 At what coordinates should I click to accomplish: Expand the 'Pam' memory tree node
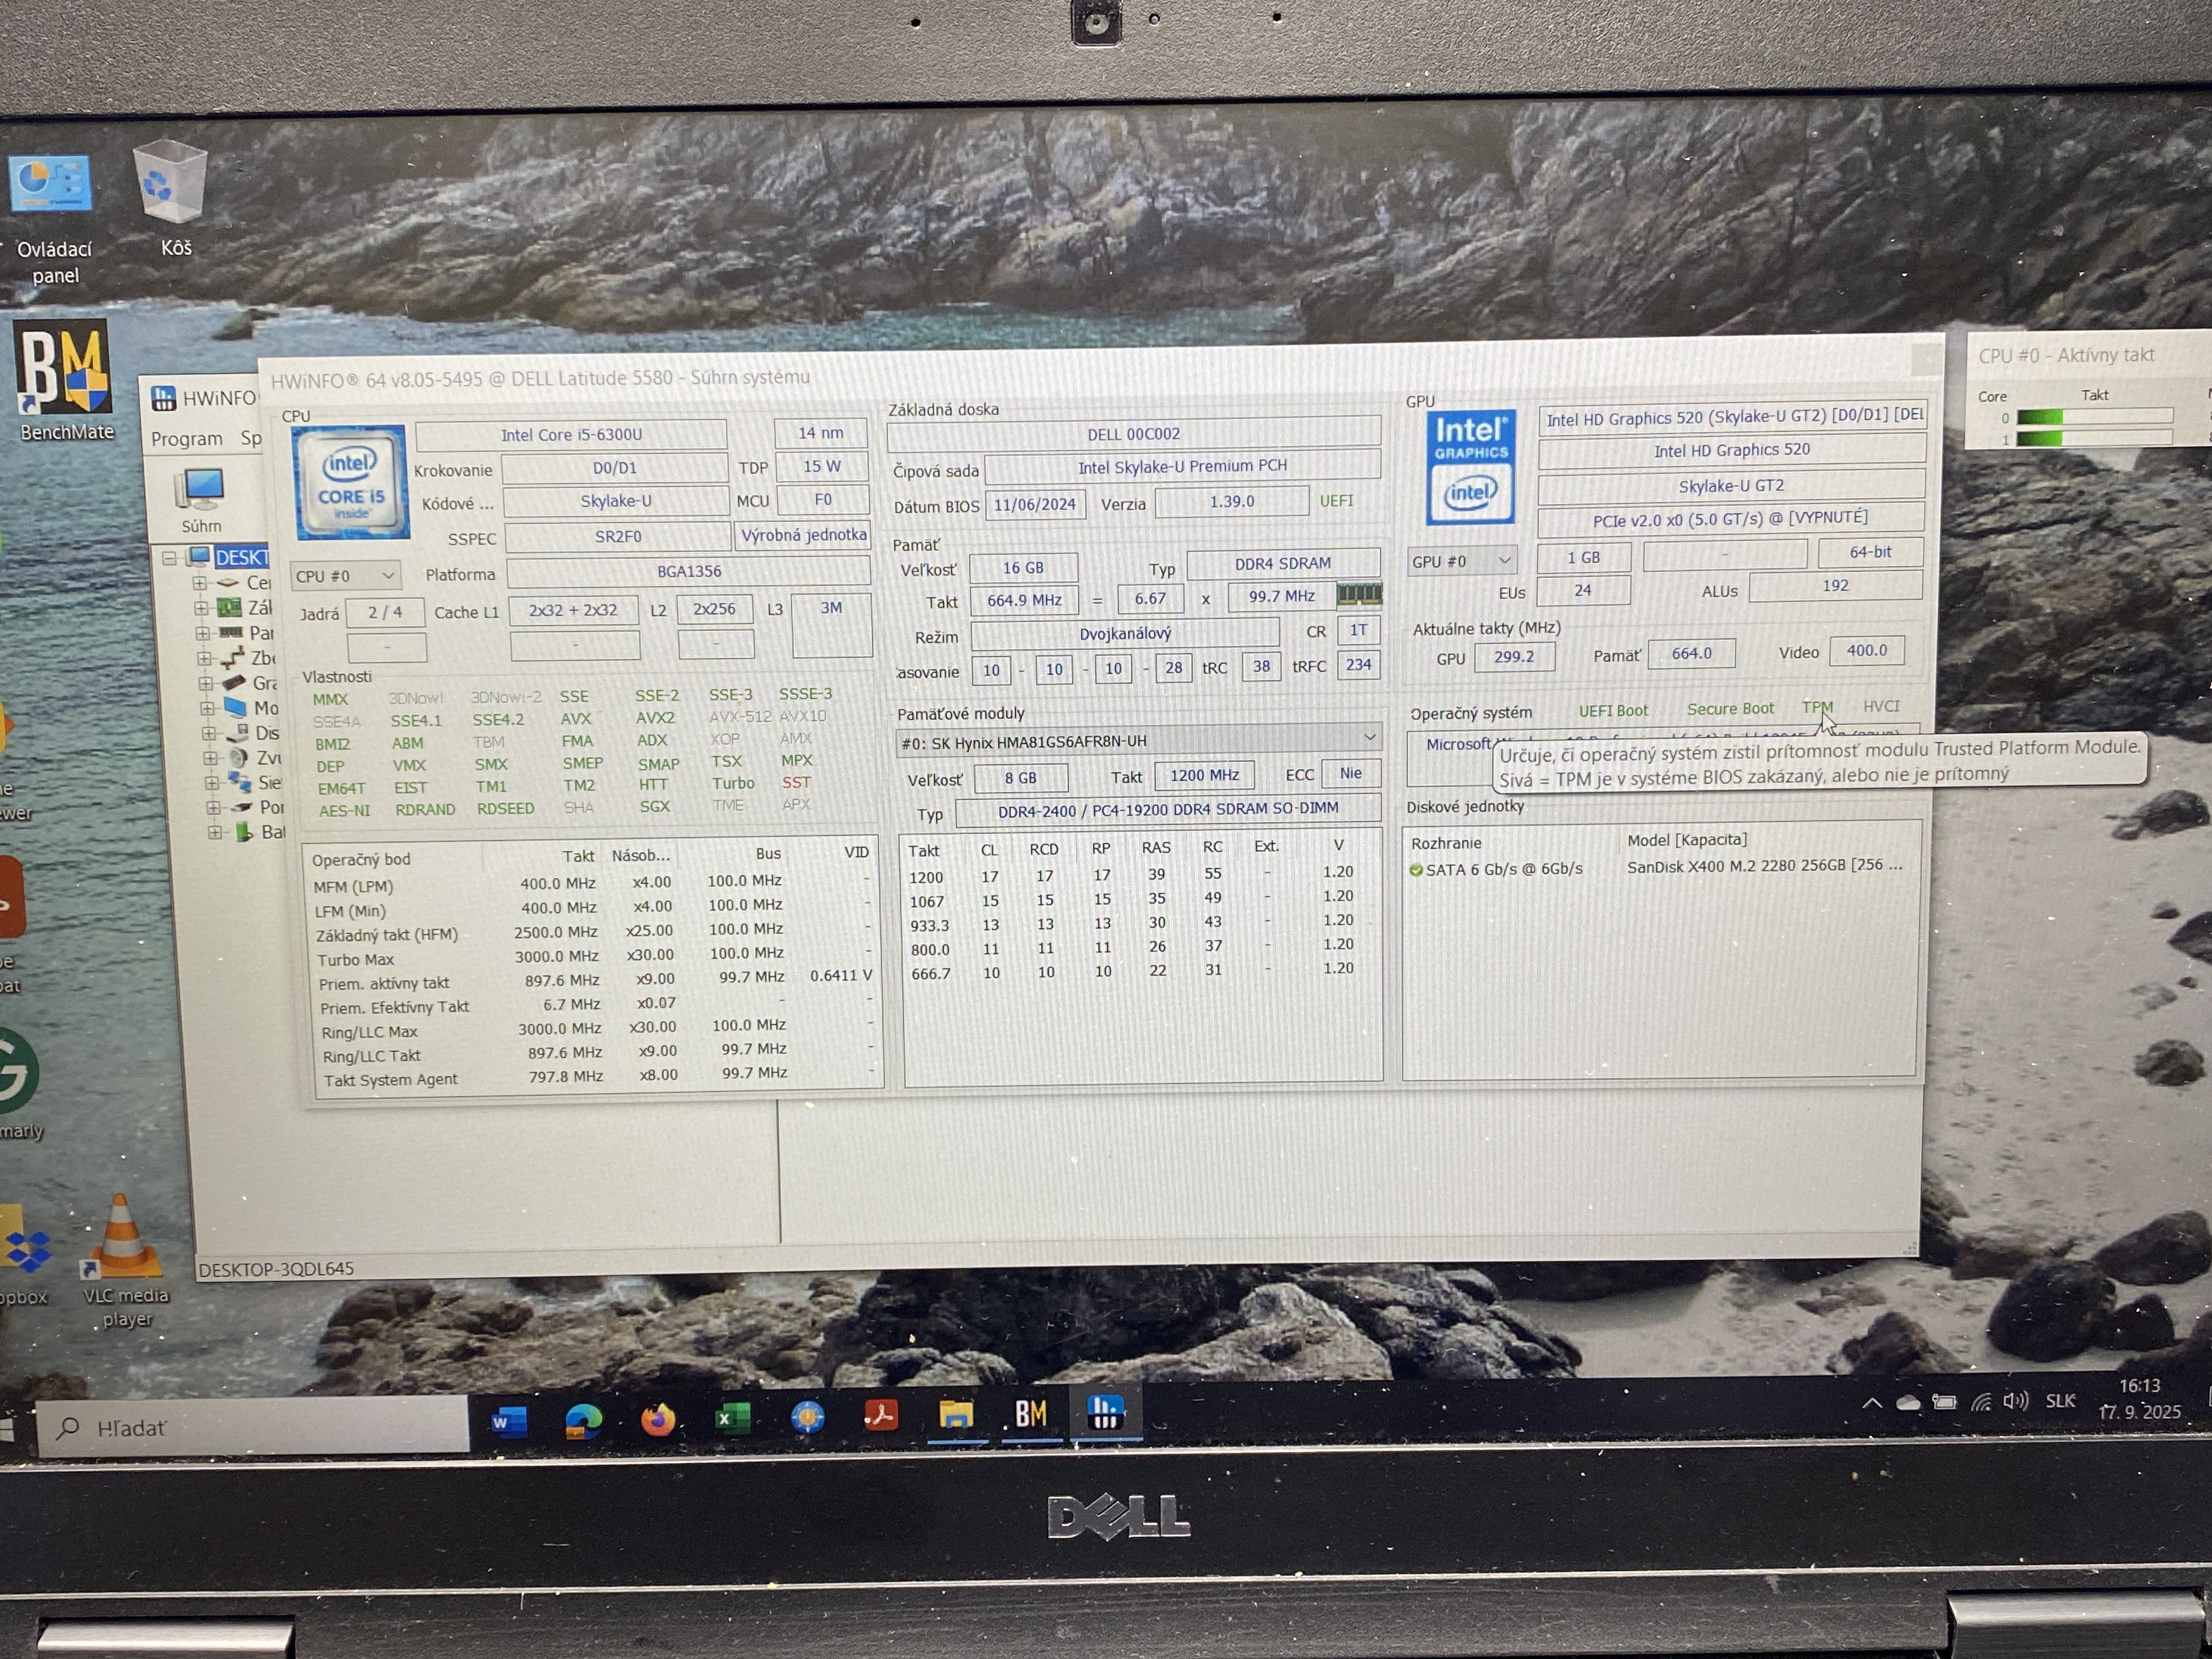coord(203,632)
